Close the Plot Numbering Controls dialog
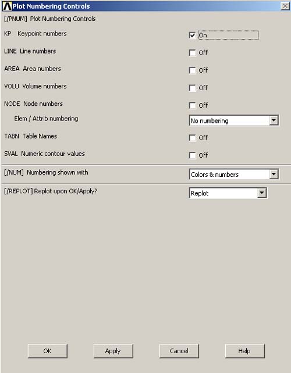 tap(285, 6)
